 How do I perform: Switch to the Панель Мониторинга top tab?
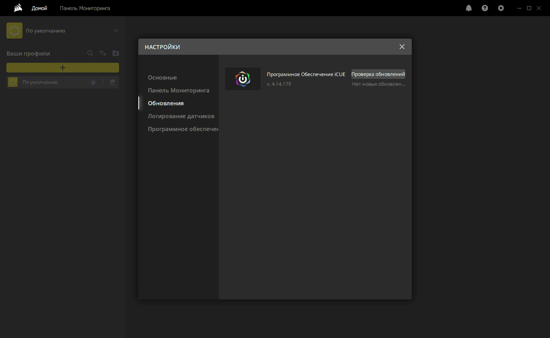(x=85, y=8)
